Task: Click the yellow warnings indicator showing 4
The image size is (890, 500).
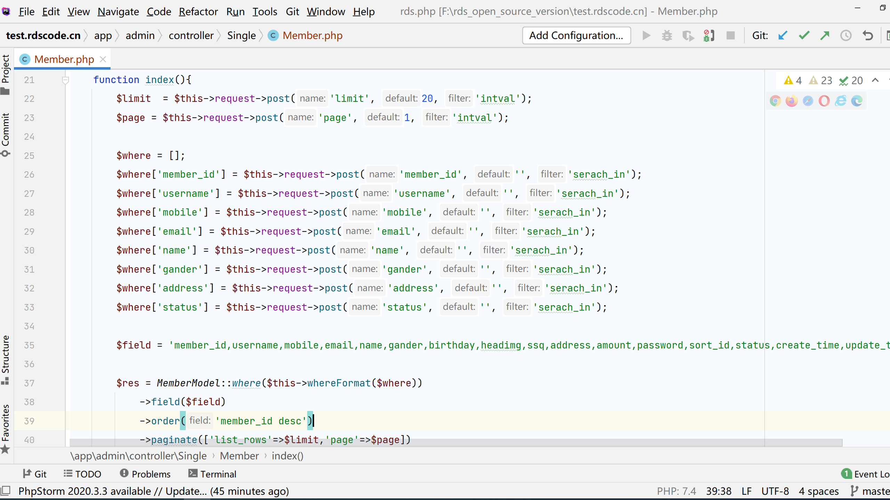Action: (x=793, y=81)
